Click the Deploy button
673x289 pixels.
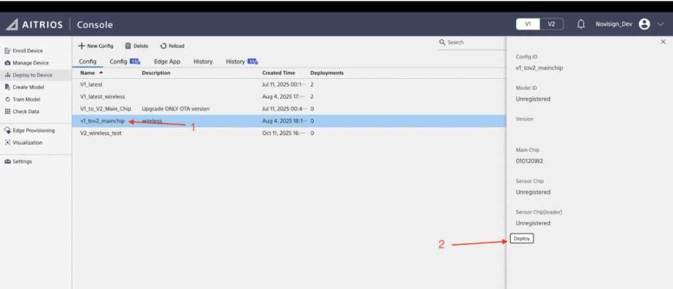[x=522, y=238]
